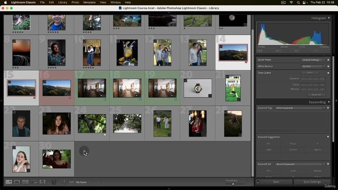Expand the White Balance section triangle
Screen dimensions: 338x190
click(328, 66)
